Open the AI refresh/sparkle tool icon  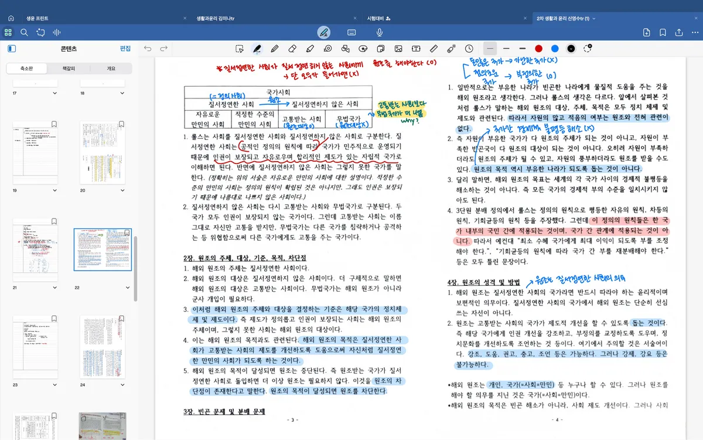[40, 32]
